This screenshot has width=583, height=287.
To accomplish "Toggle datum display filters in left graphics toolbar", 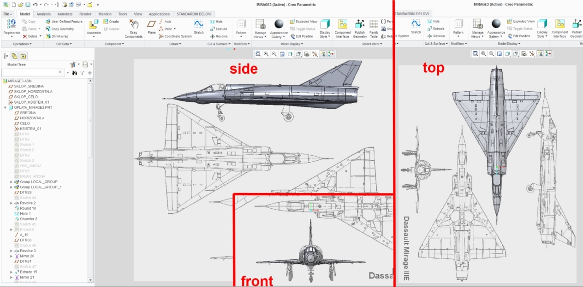I will [315, 54].
